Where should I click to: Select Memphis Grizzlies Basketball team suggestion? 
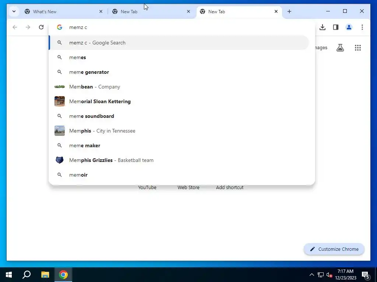179,160
